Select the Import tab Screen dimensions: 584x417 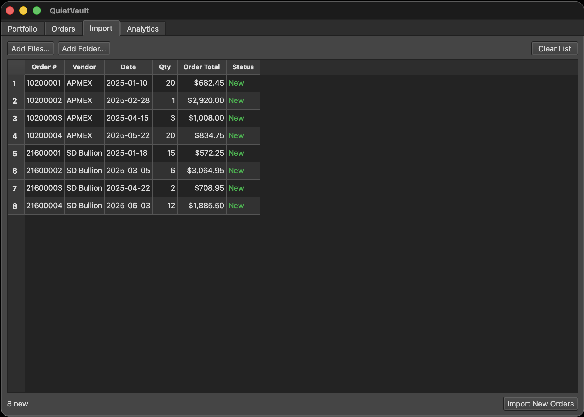point(101,28)
